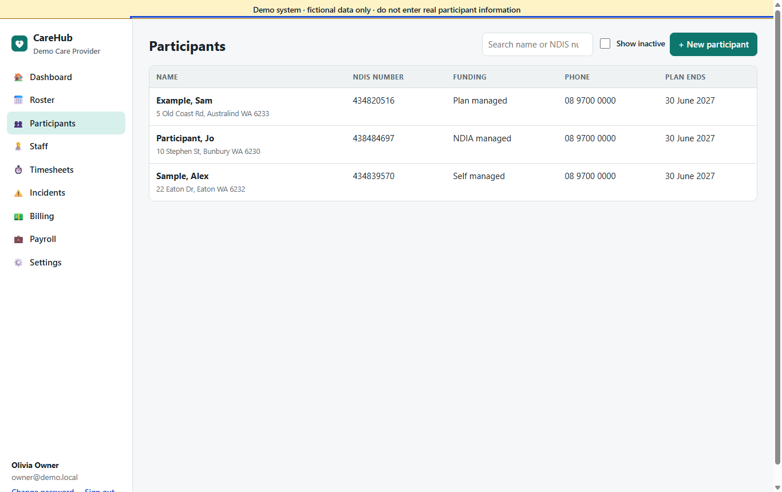Select Staff in the sidebar

point(66,146)
